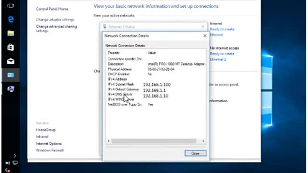Screen dimensions: 308x173
Task: Select the Description row
Action: (x=156, y=64)
